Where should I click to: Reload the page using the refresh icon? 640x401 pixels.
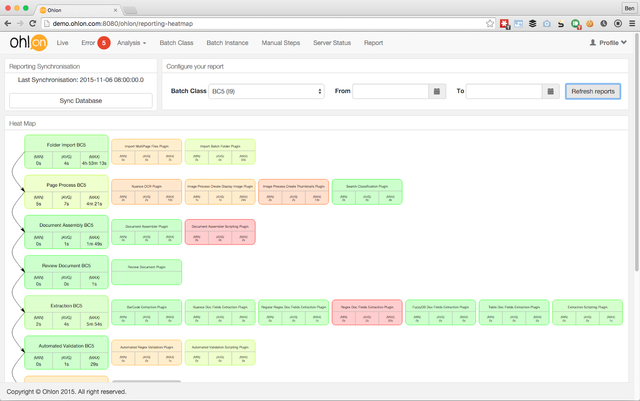pos(32,24)
